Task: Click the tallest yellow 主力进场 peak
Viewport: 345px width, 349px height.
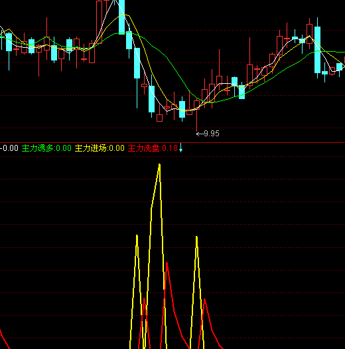Action: [x=159, y=166]
